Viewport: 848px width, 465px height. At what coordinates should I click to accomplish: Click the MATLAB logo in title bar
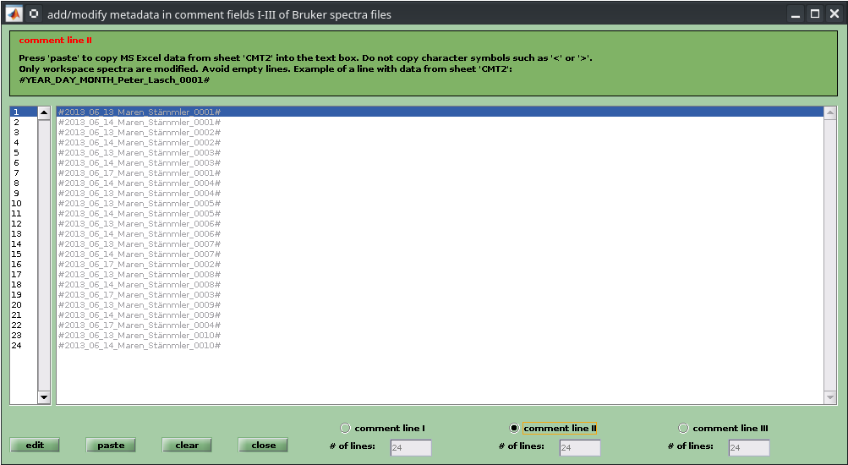(14, 14)
